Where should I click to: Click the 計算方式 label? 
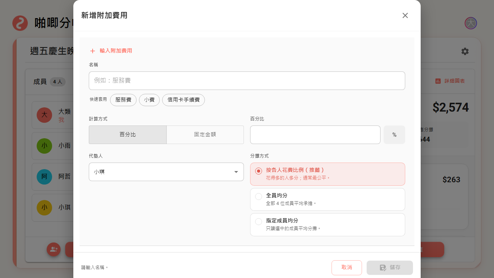click(98, 119)
